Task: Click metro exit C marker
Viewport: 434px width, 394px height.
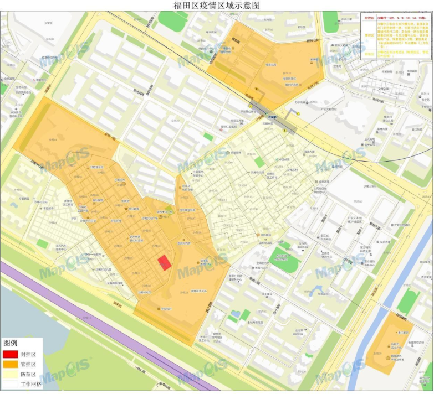Action: point(298,113)
